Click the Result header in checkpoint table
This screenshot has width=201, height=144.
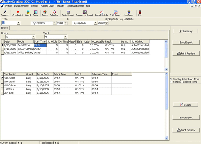(x=83, y=74)
